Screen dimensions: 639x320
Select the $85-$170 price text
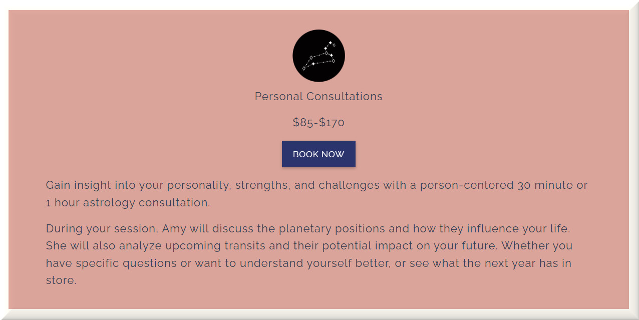pos(318,123)
